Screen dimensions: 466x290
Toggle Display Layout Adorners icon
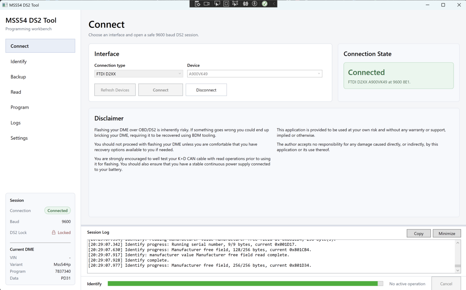pos(226,4)
